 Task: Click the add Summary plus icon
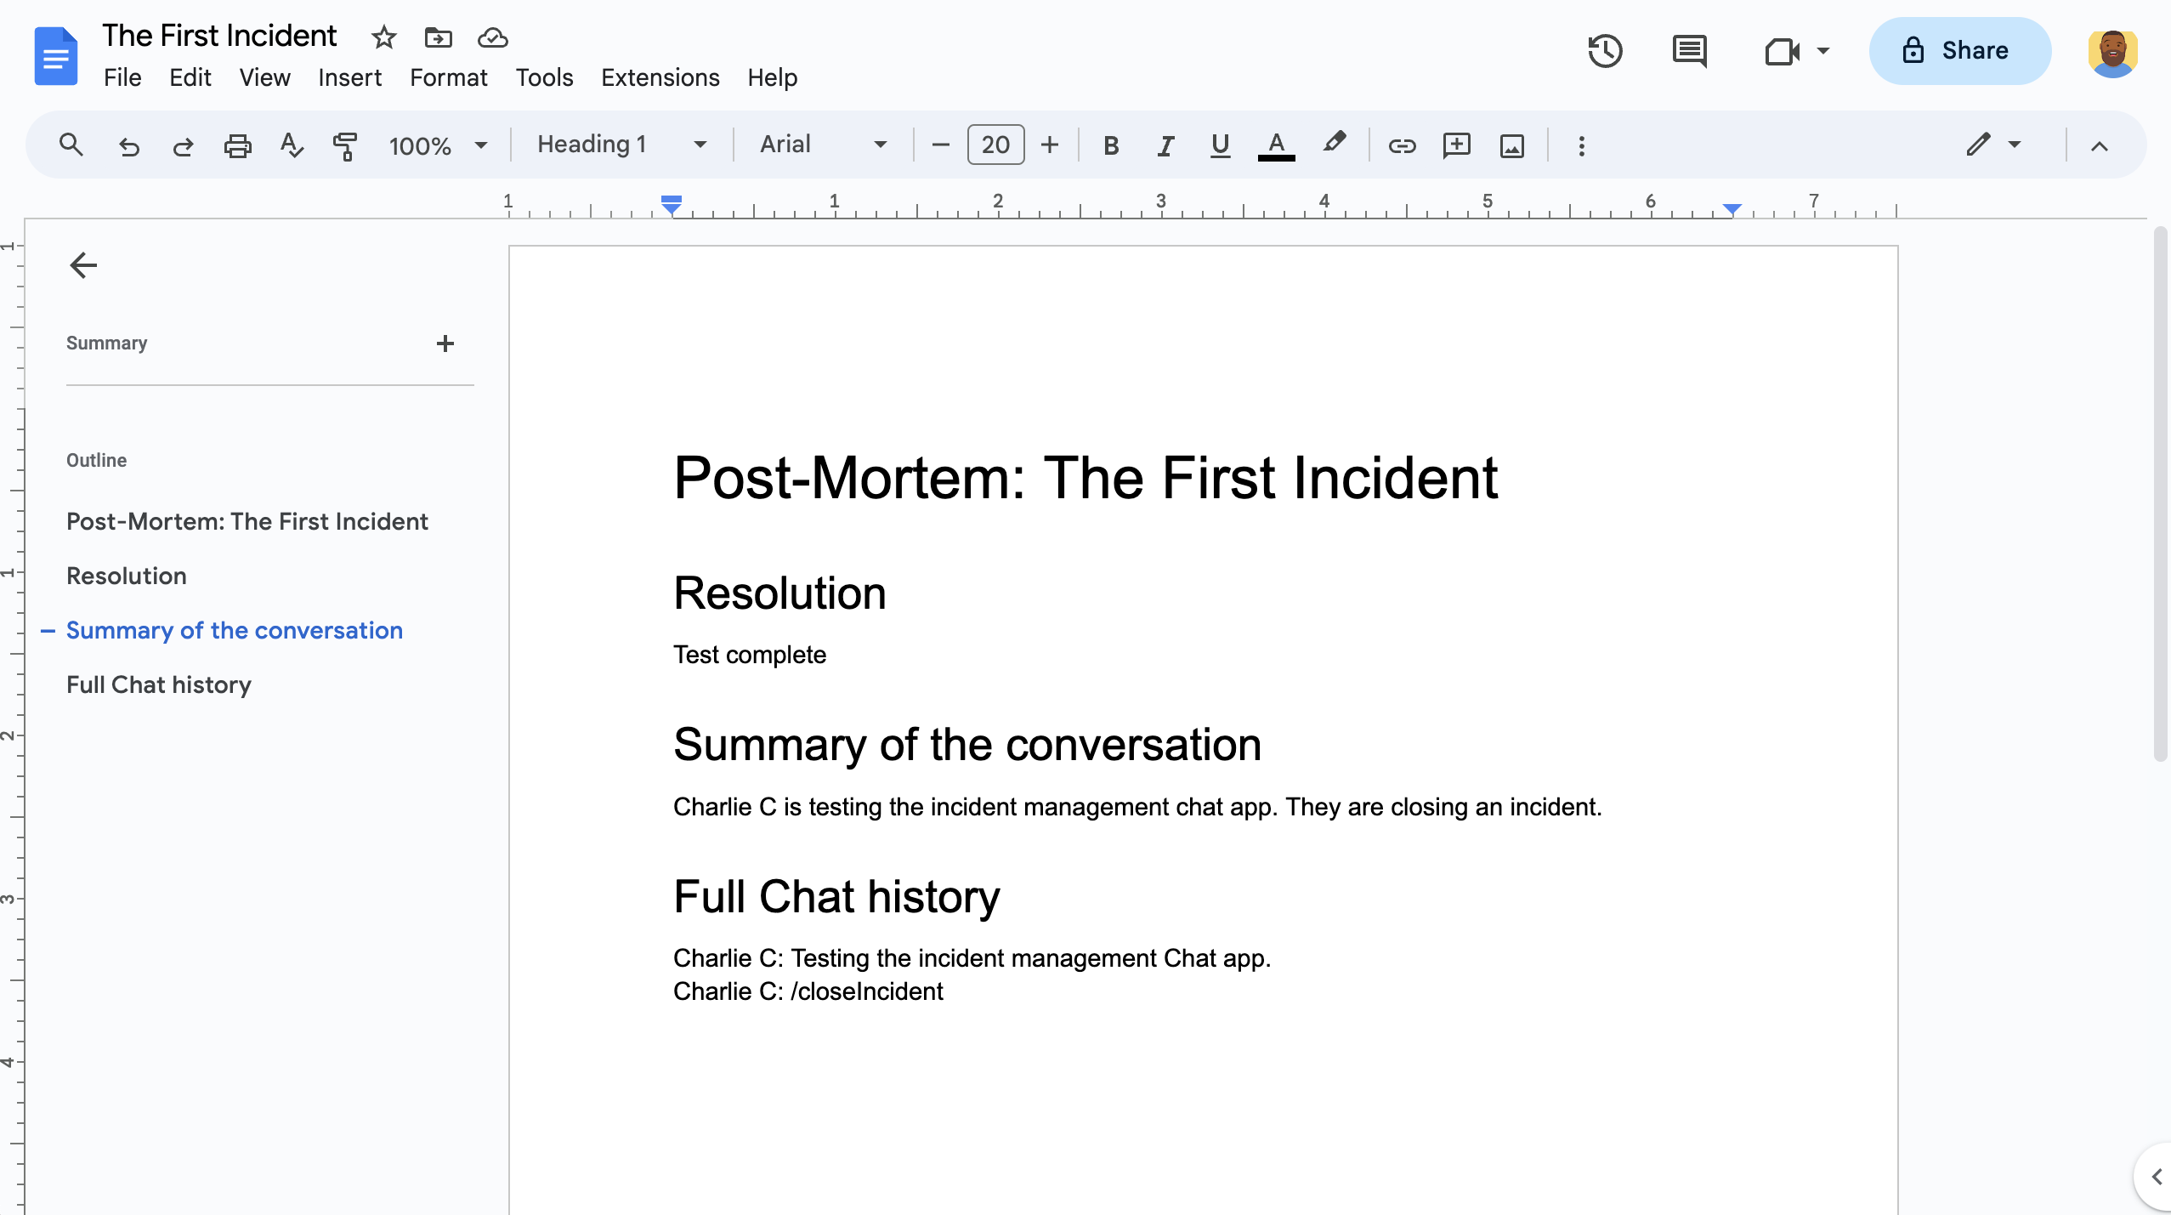point(445,343)
